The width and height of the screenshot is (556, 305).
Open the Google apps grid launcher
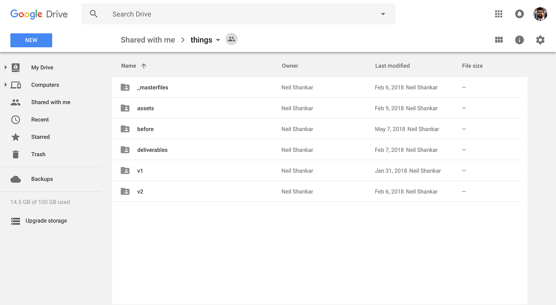pyautogui.click(x=499, y=14)
